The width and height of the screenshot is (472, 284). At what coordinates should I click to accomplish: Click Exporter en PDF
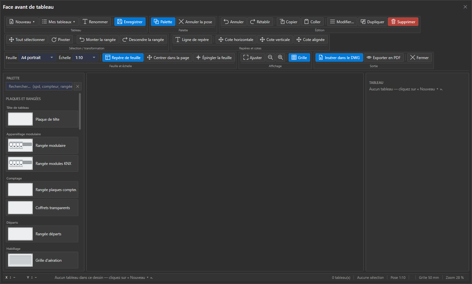pos(384,57)
